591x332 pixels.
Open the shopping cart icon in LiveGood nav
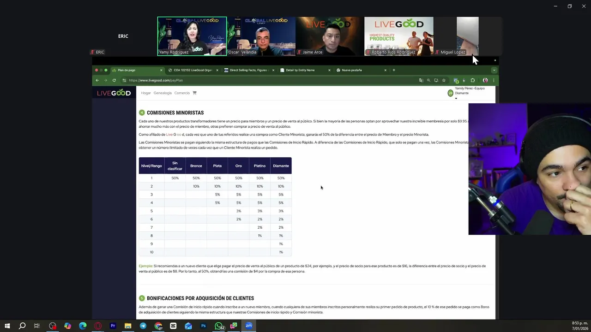[194, 93]
